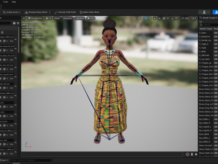Open the Show menu in viewport
Image resolution: width=218 pixels, height=164 pixels.
click(x=57, y=18)
